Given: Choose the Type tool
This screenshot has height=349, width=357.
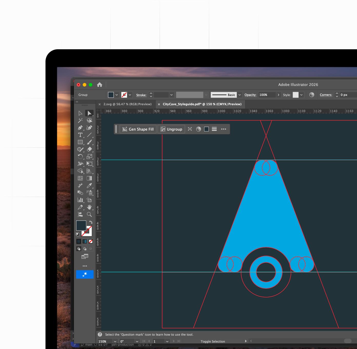Looking at the screenshot, I should [80, 135].
